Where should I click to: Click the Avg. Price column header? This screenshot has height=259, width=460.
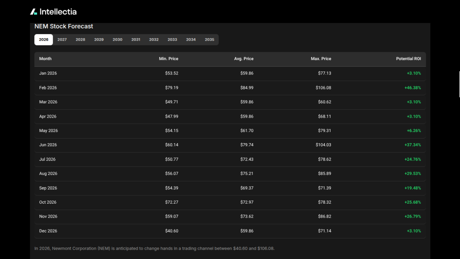click(244, 59)
